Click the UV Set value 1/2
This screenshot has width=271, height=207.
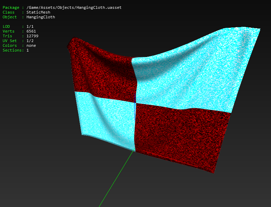pos(30,41)
